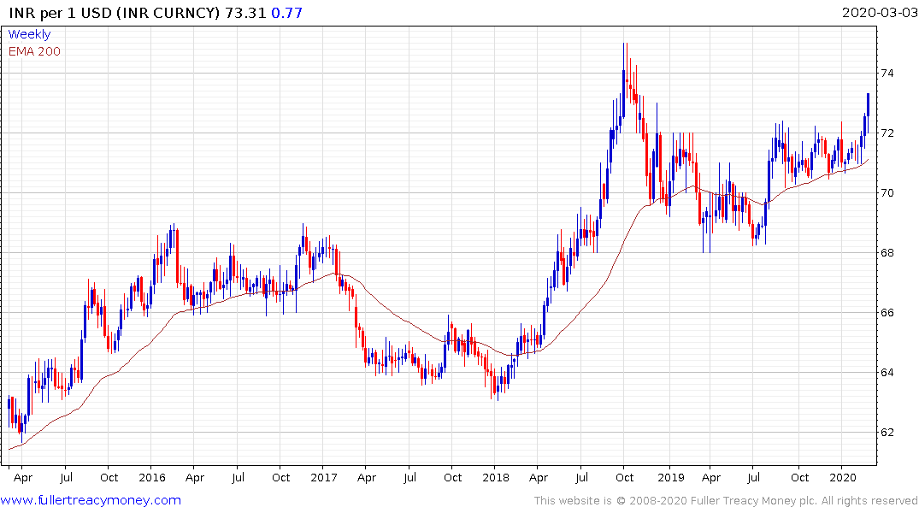Click the 64 y-axis price label
The image size is (919, 513).
tap(887, 372)
